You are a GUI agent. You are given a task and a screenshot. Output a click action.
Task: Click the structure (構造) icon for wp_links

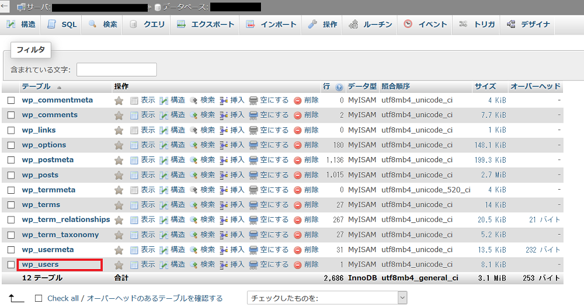[164, 130]
